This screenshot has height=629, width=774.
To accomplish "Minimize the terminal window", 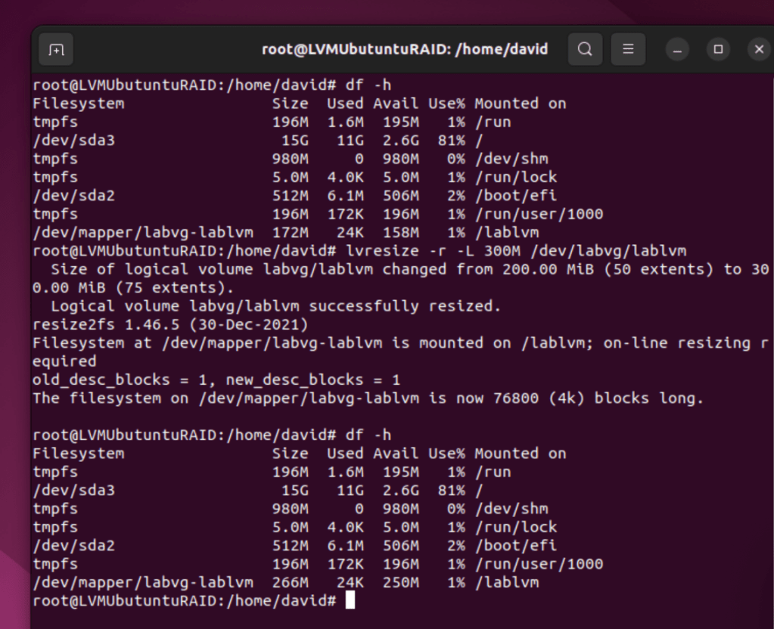I will tap(677, 50).
